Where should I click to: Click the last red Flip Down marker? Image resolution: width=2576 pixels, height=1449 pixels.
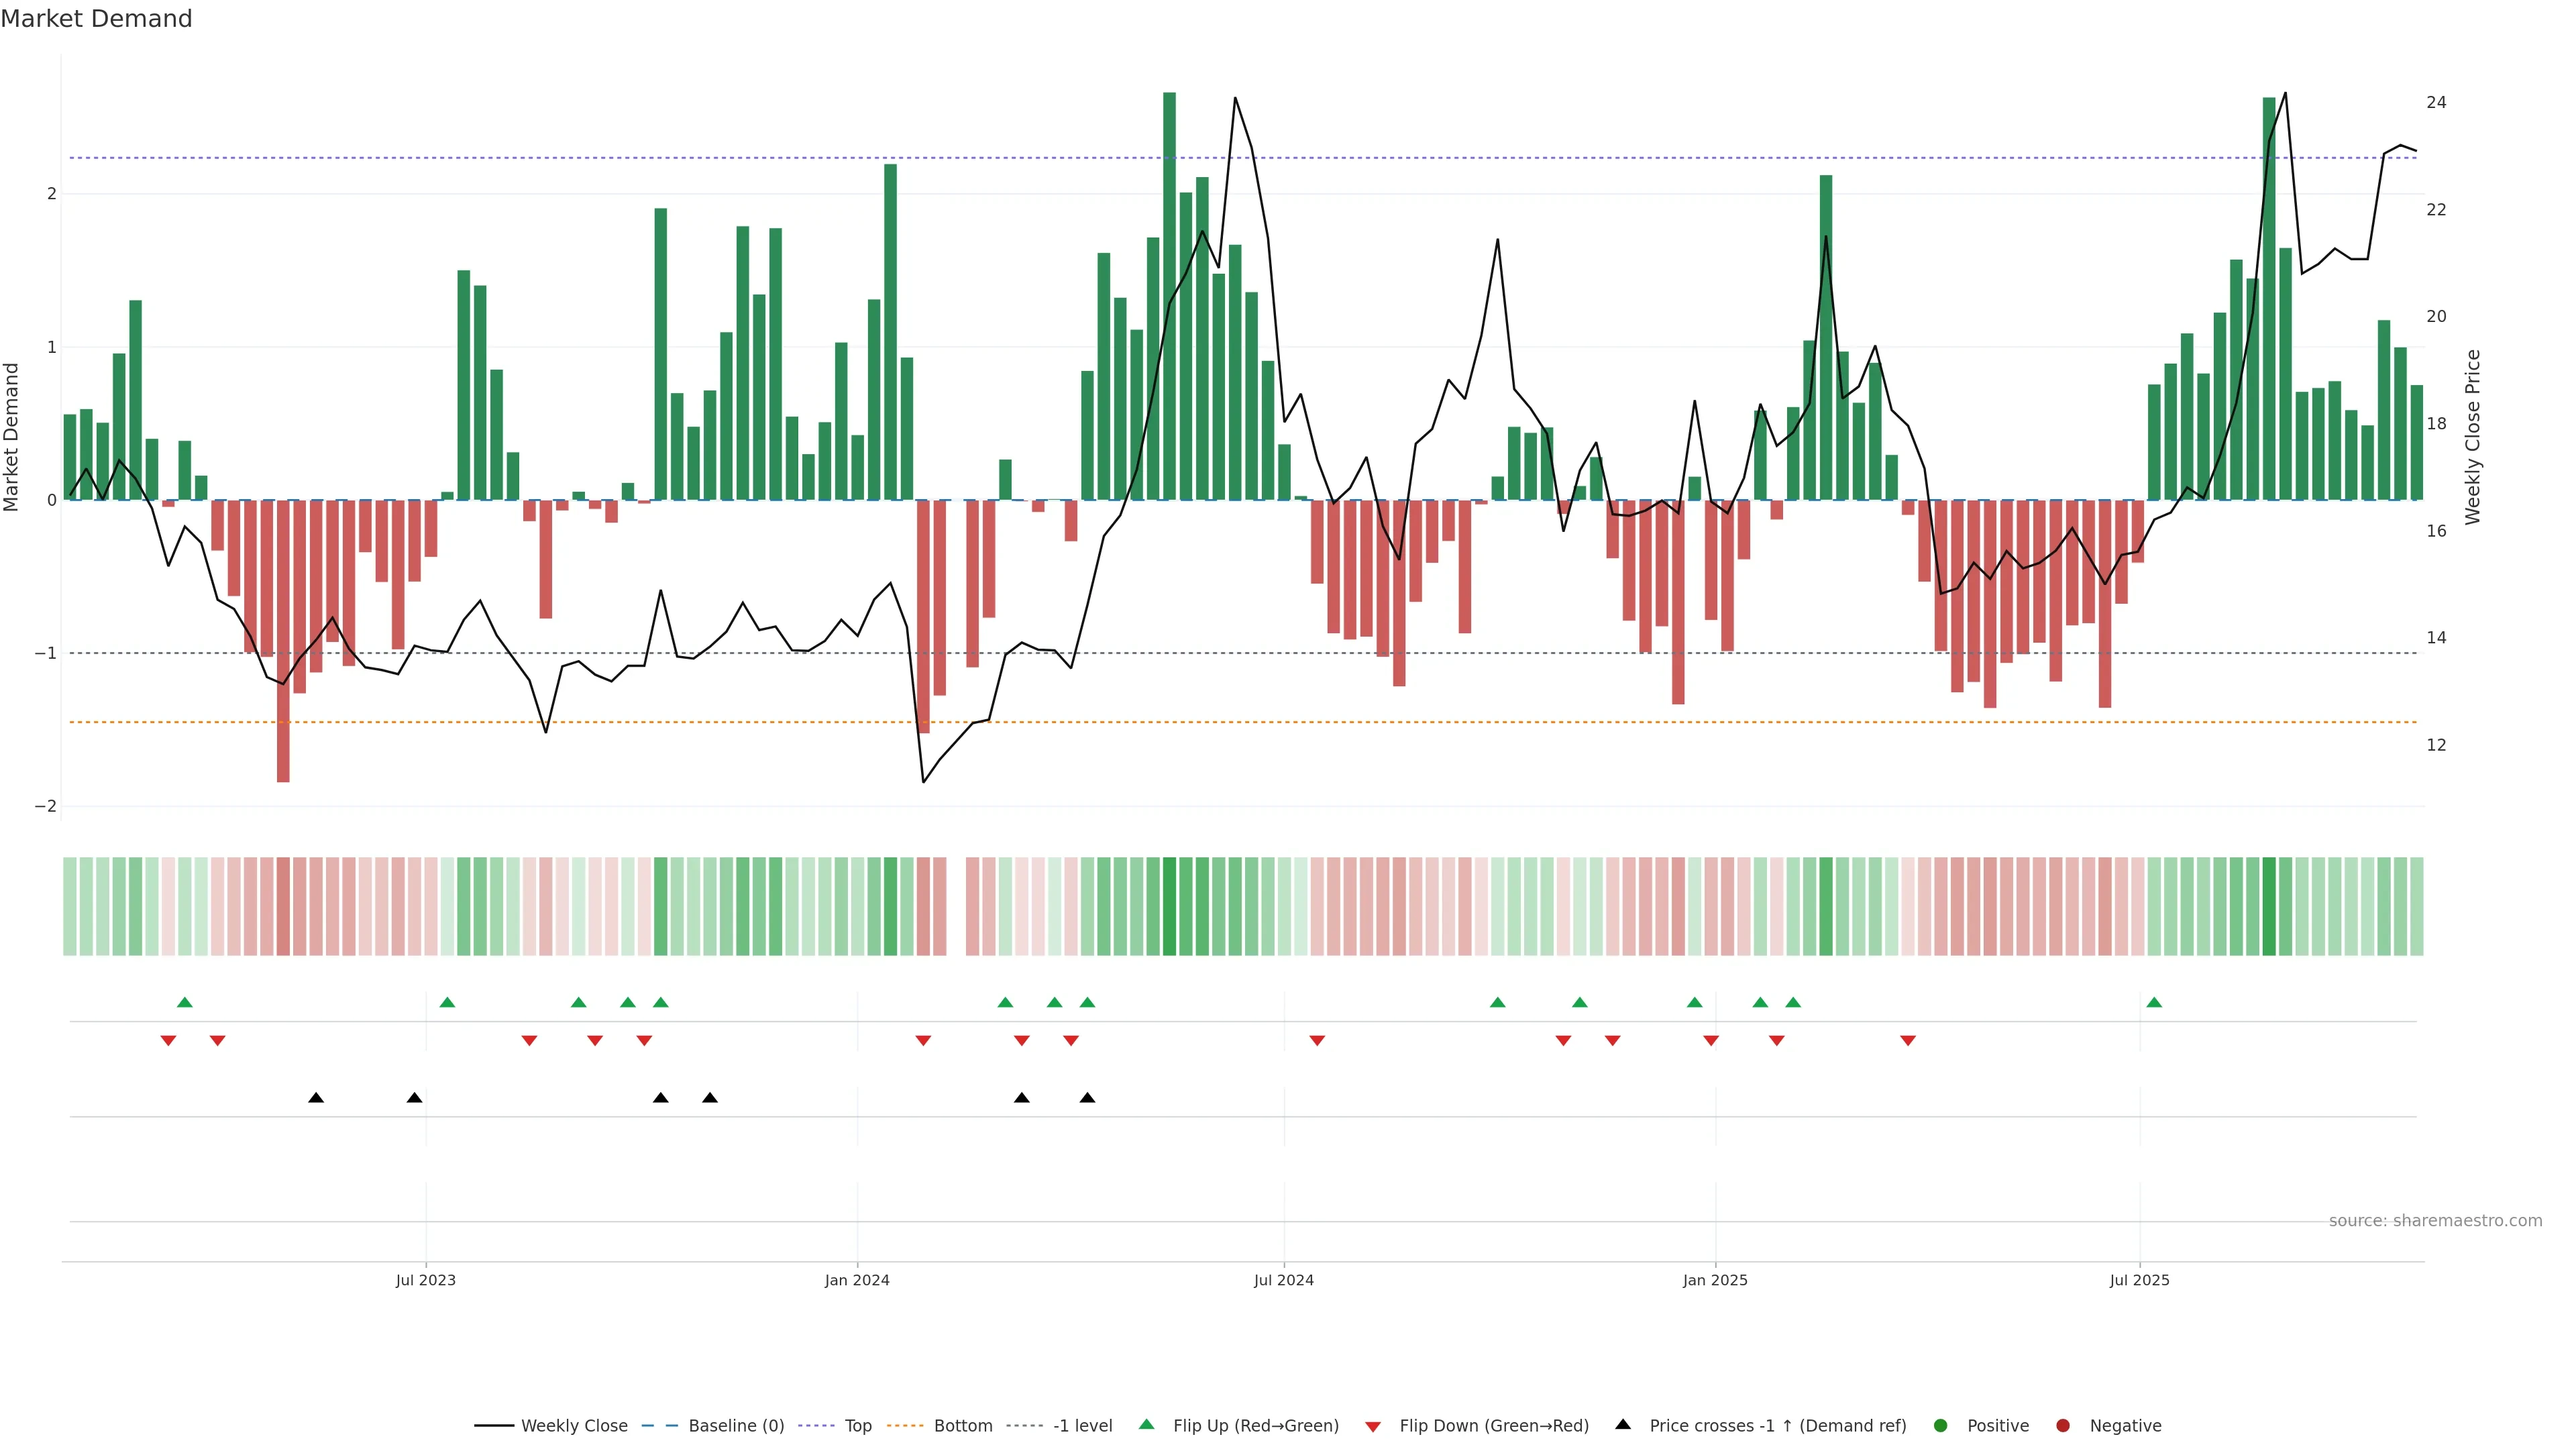pos(1908,1041)
